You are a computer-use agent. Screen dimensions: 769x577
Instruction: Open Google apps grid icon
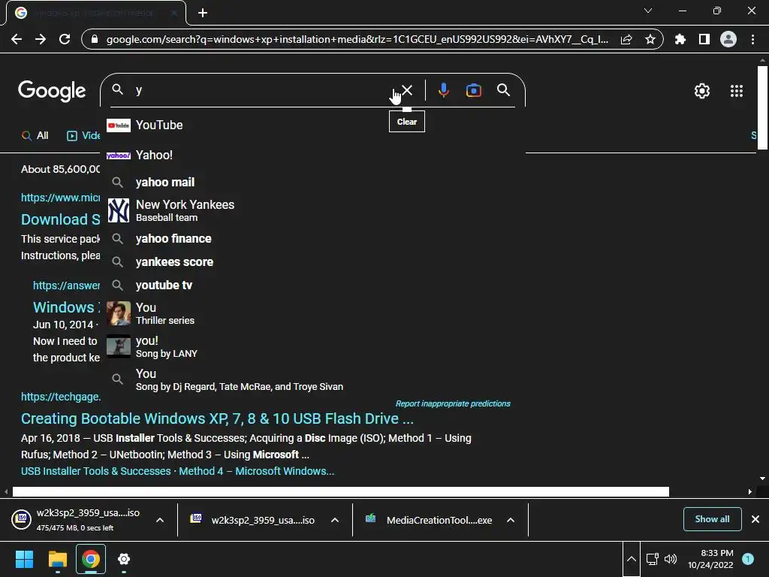click(x=737, y=91)
